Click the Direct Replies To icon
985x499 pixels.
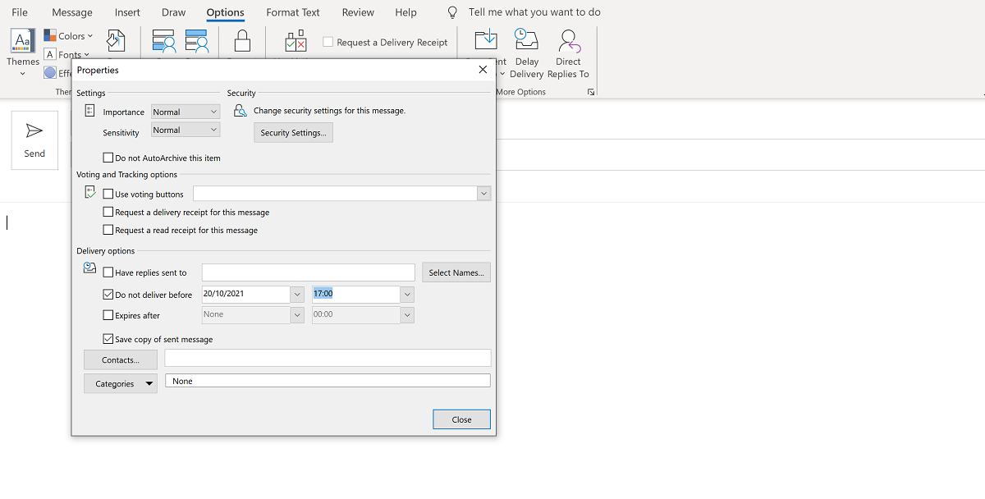[568, 39]
